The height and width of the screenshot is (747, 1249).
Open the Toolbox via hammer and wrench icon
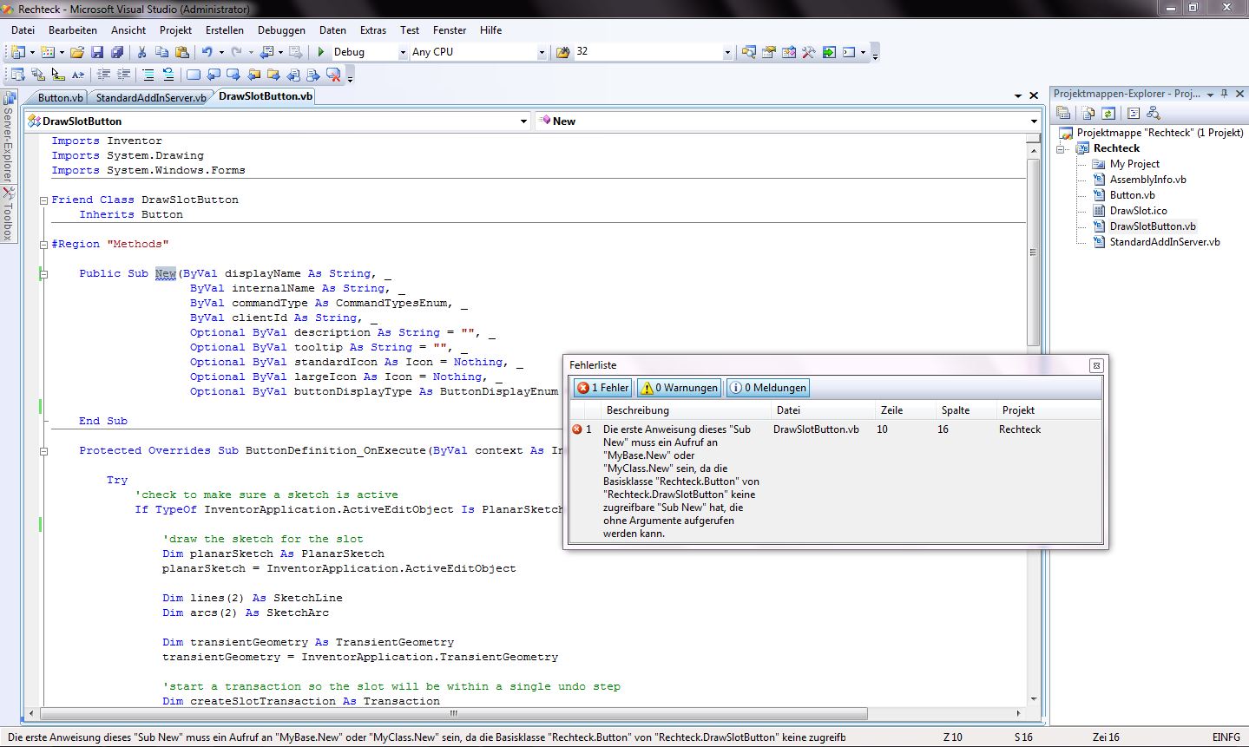coord(808,52)
